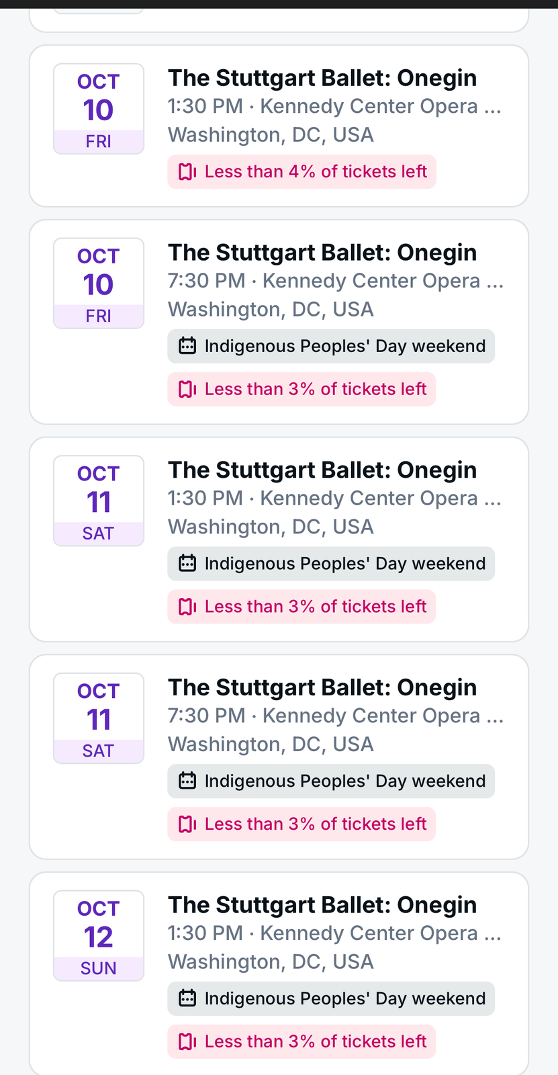Select the Oct 12 Sun date badge
Screen dimensions: 558x1075
pos(99,936)
